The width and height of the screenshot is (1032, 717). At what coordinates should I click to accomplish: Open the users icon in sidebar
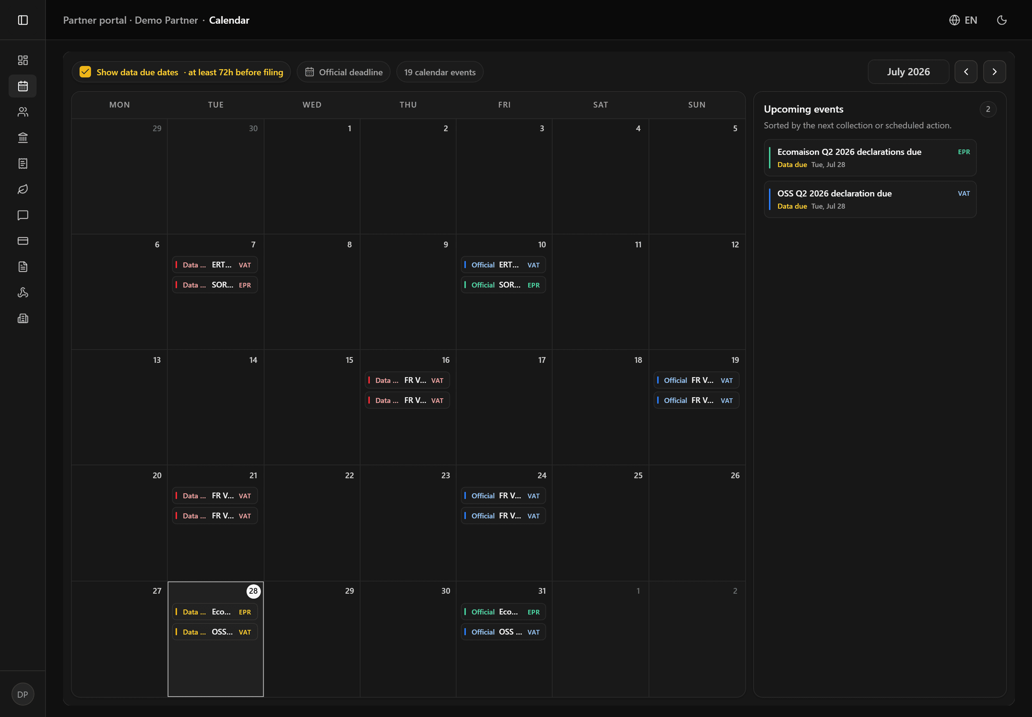coord(23,112)
